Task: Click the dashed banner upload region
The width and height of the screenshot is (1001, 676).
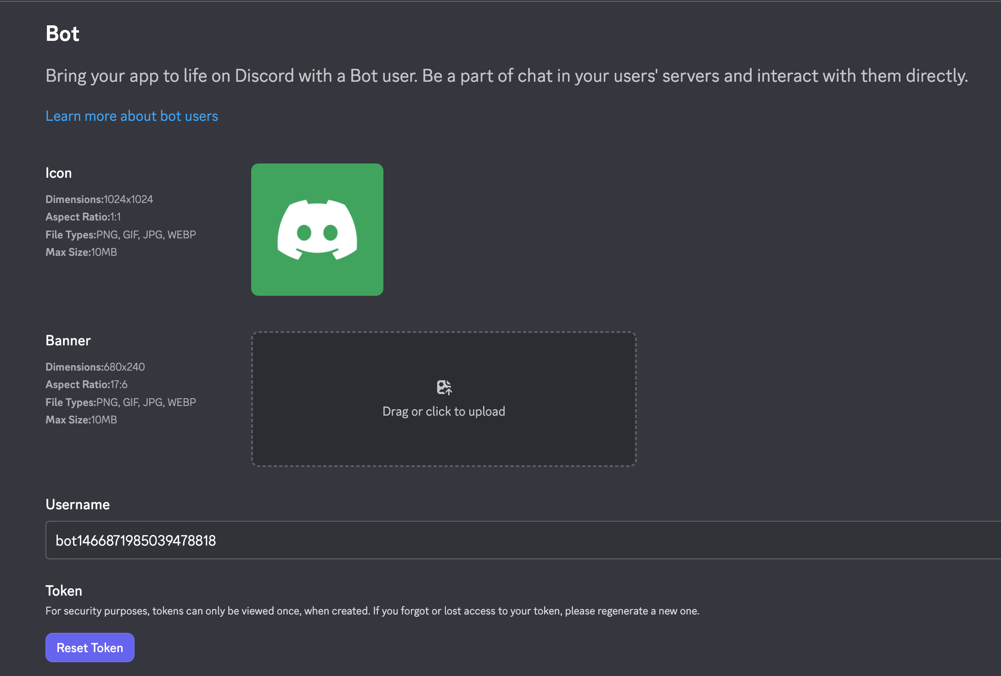Action: (444, 399)
